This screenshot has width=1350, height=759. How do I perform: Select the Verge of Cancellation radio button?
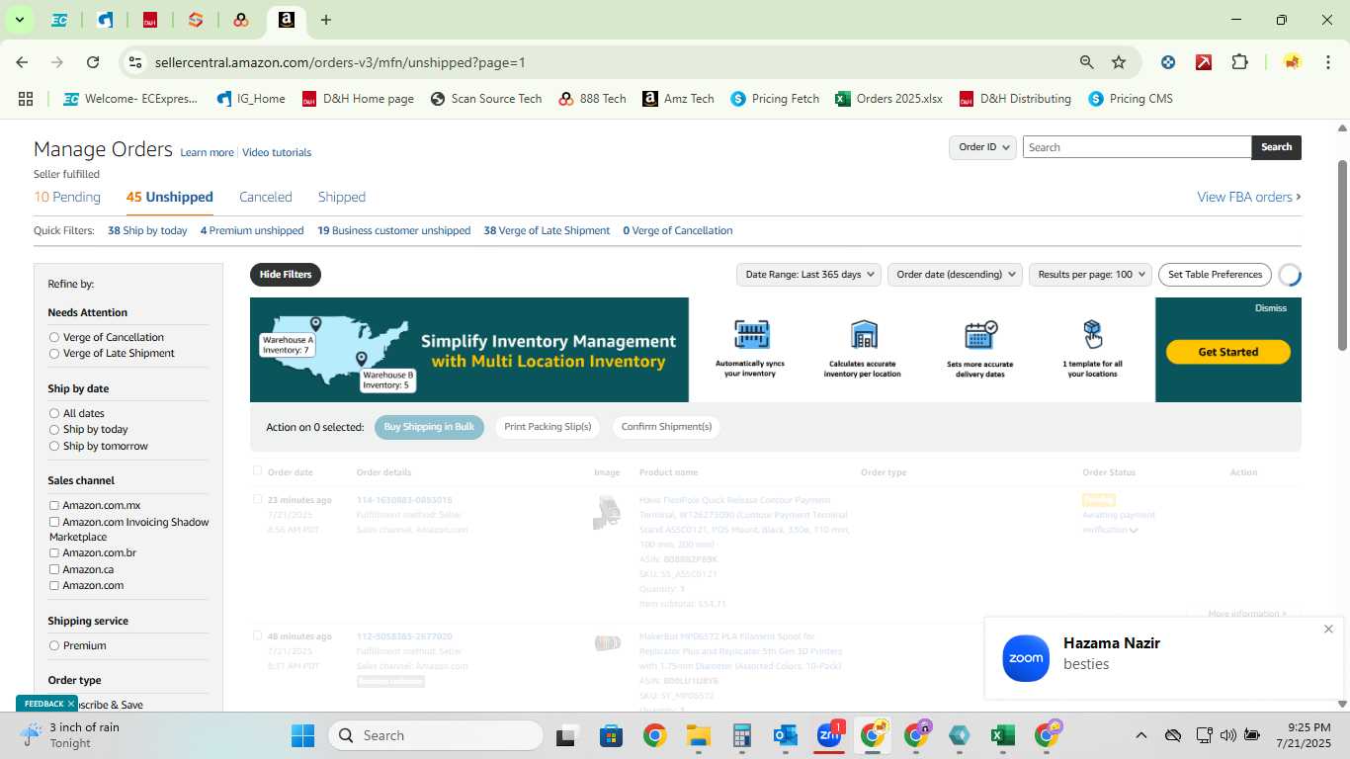(x=54, y=337)
